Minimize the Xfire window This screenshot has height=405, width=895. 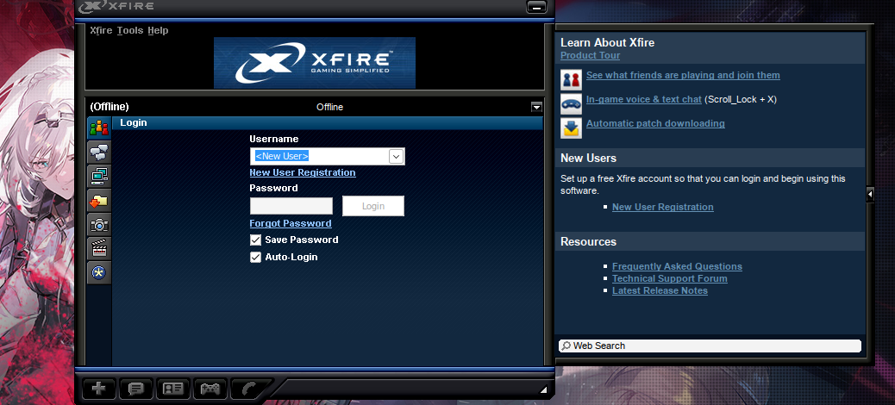point(536,7)
